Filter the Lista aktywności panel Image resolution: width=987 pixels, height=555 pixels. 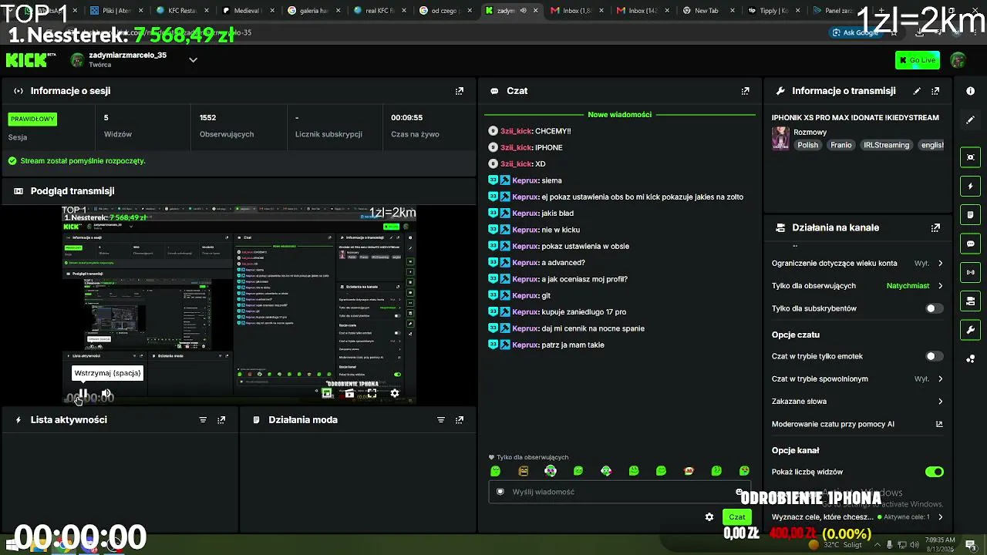click(x=203, y=420)
